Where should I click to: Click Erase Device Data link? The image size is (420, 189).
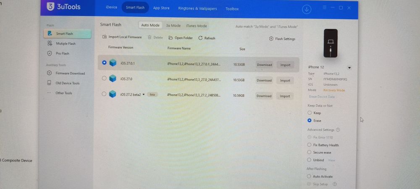click(322, 96)
